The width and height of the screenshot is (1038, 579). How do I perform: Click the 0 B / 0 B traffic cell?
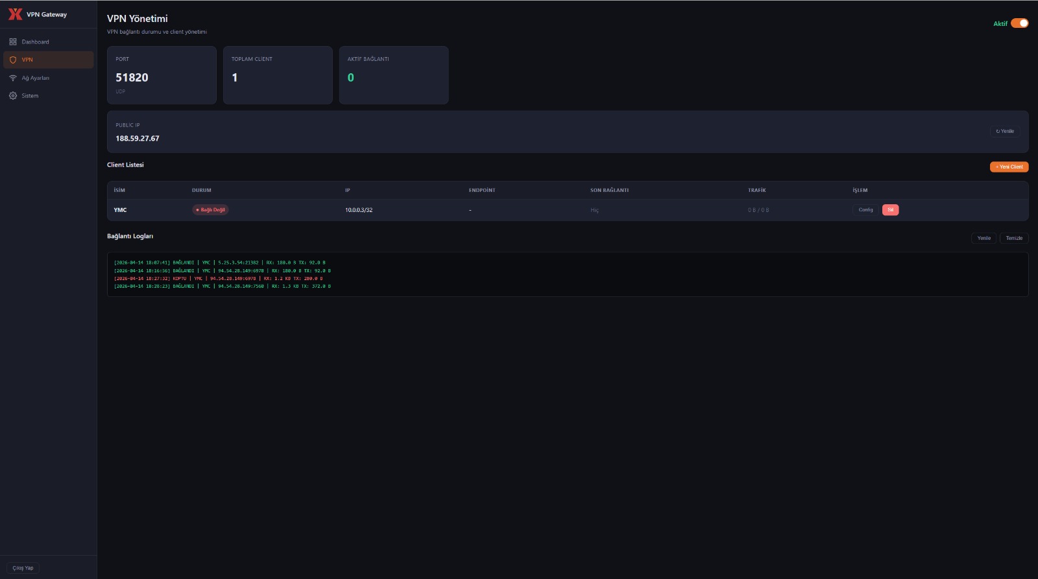[x=758, y=210]
